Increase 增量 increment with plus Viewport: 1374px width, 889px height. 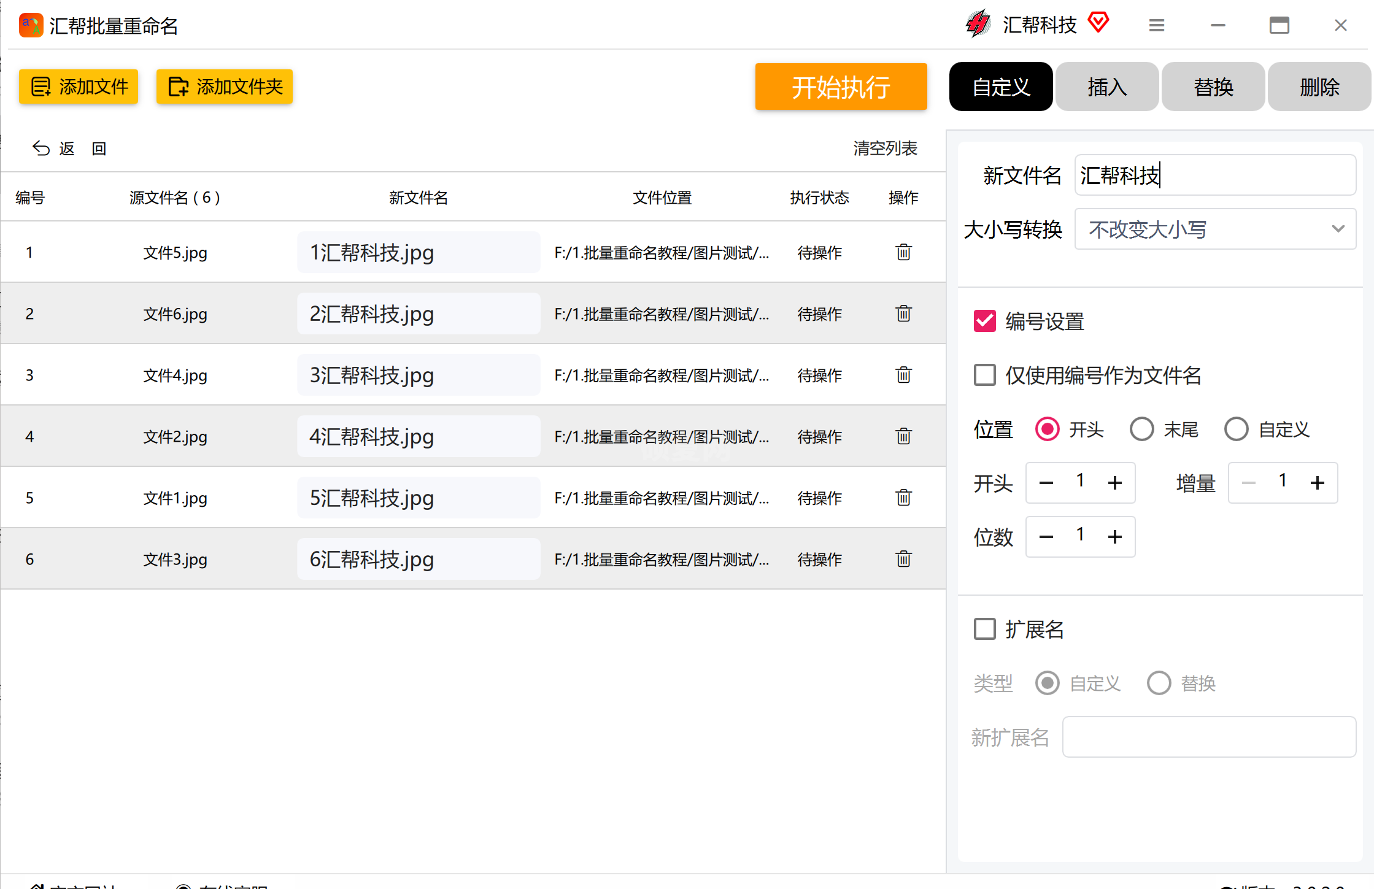(x=1318, y=483)
